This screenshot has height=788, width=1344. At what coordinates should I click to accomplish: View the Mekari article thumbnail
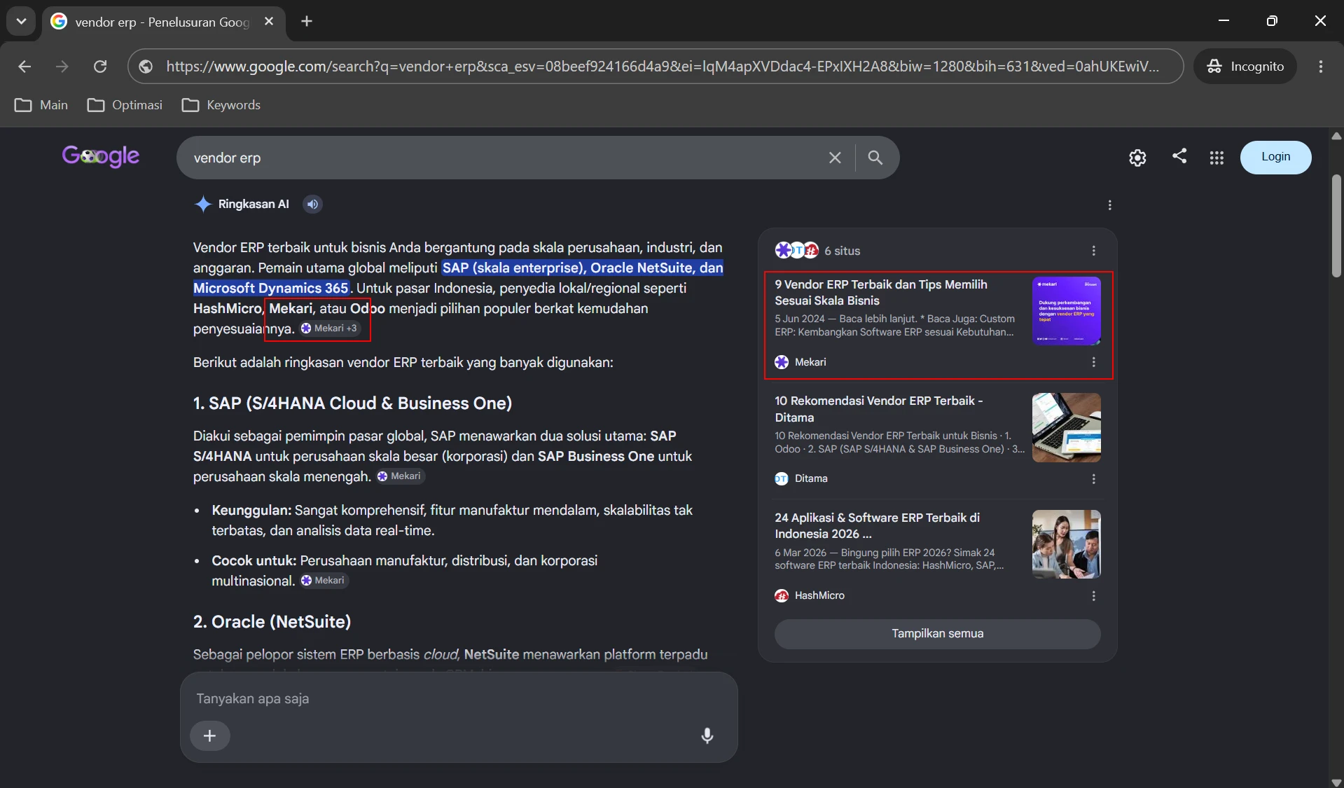(1066, 311)
